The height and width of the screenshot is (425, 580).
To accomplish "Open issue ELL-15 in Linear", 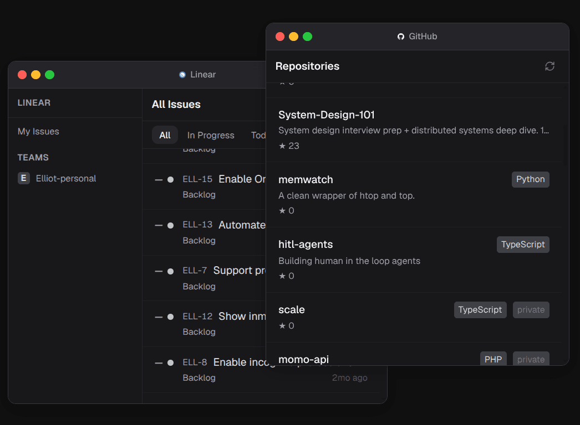I will pyautogui.click(x=204, y=186).
